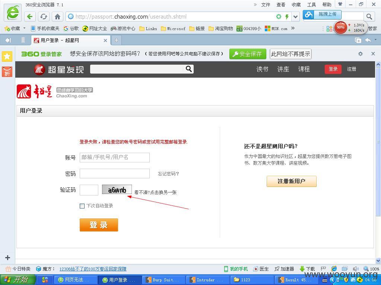
Task: Click 加速器 in status bar
Action: tap(284, 269)
